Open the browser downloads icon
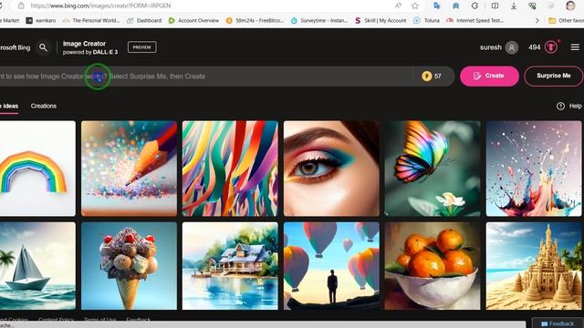Image resolution: width=584 pixels, height=328 pixels. pos(514,5)
